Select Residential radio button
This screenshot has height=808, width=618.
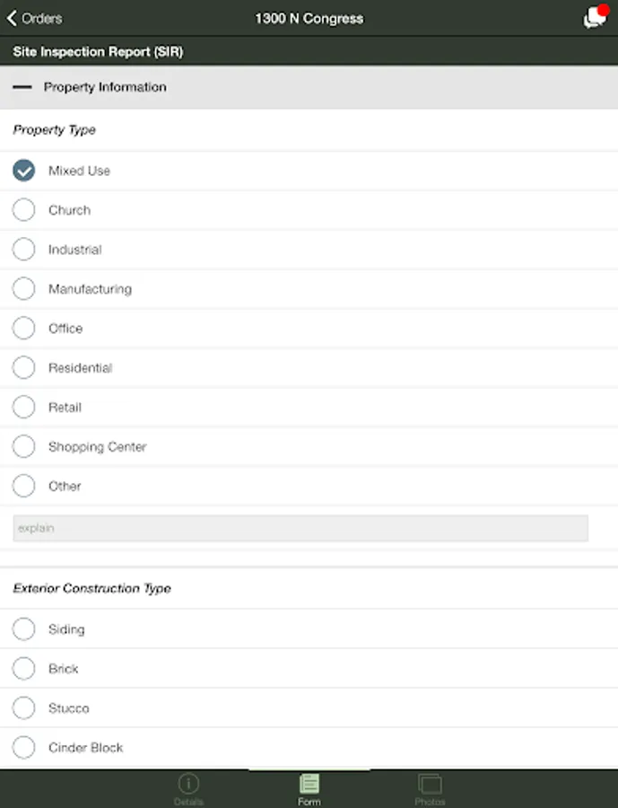click(x=24, y=368)
